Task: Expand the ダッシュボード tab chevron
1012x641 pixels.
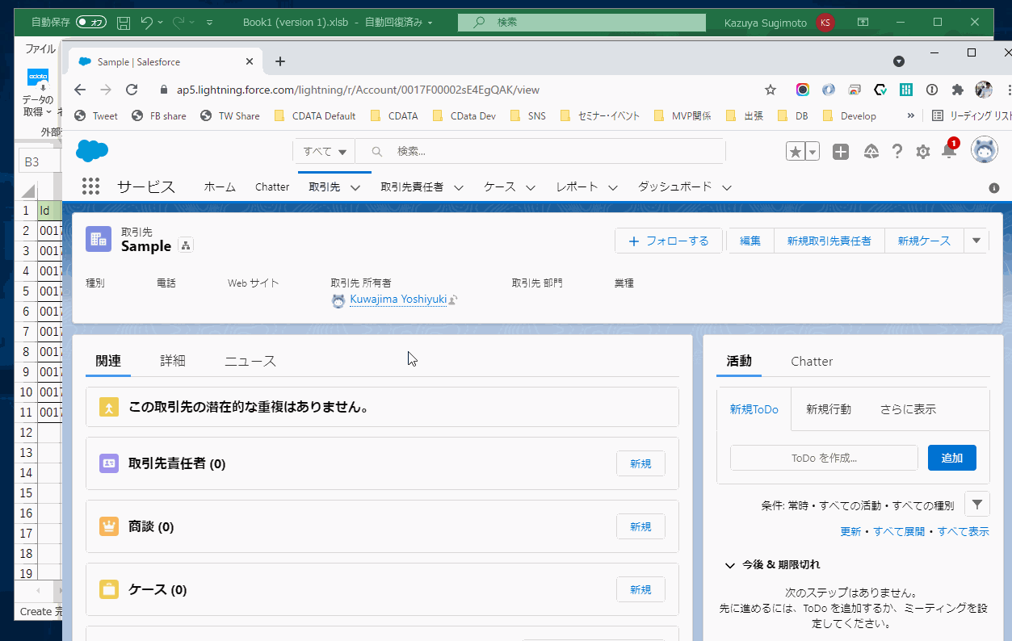Action: click(727, 187)
